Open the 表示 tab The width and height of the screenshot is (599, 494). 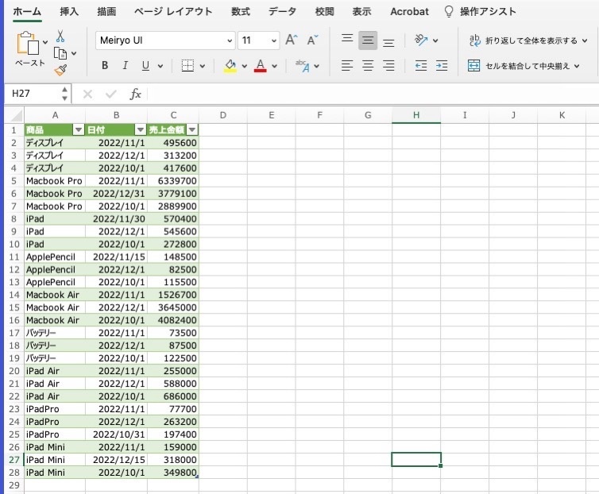[361, 12]
